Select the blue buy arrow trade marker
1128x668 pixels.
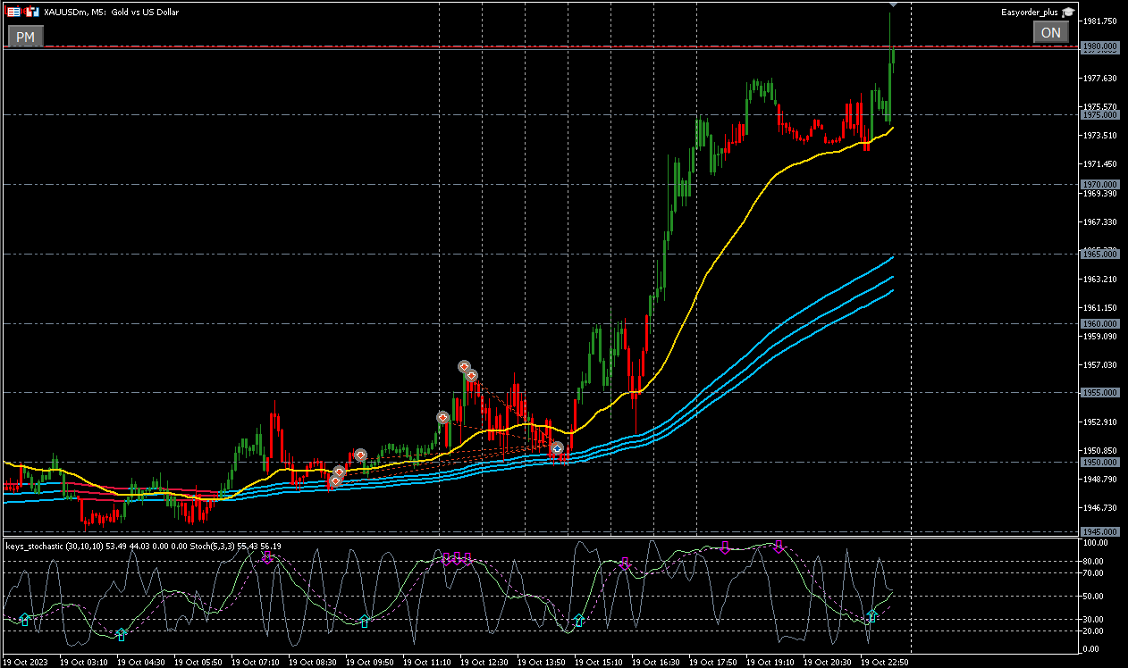tap(557, 447)
